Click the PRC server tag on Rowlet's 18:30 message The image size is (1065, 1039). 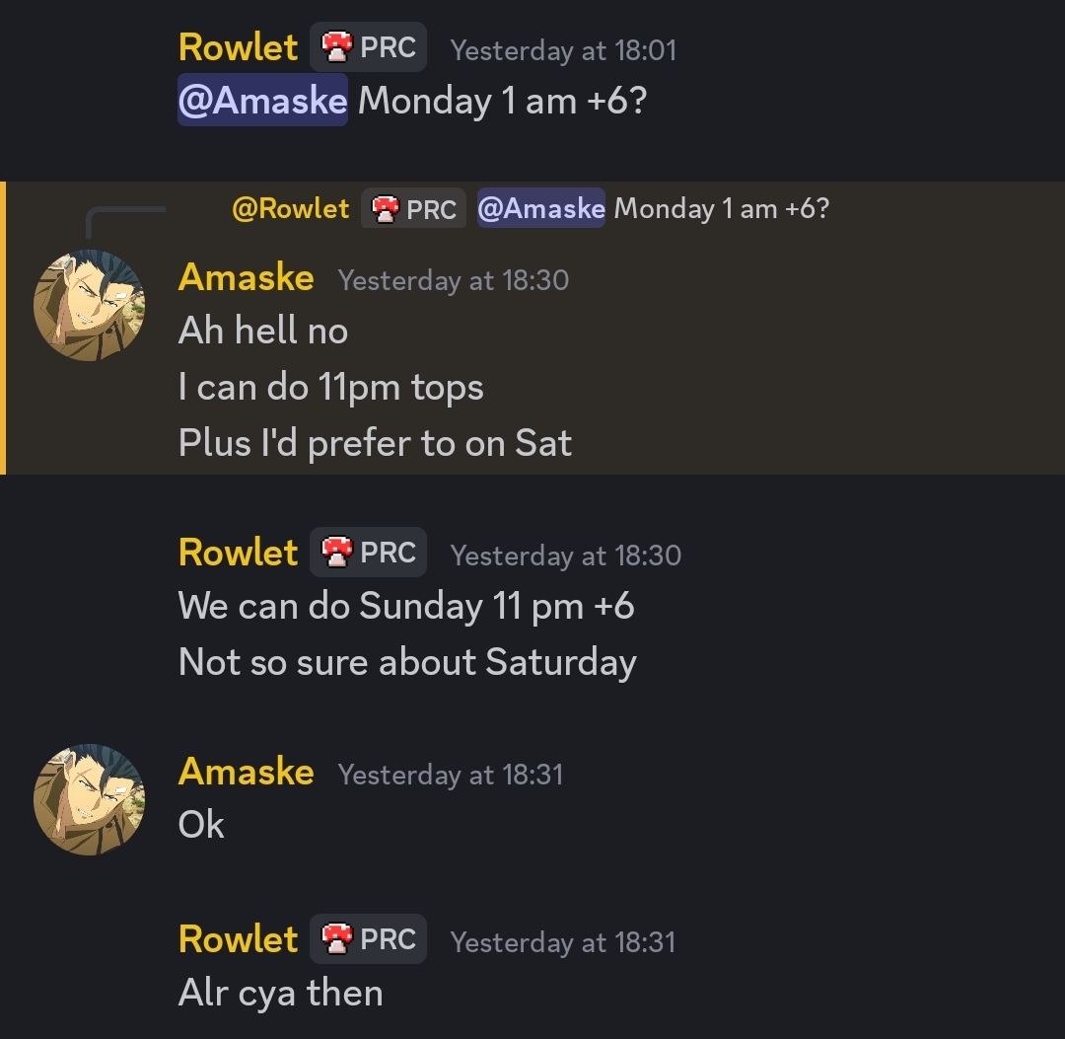pos(369,553)
